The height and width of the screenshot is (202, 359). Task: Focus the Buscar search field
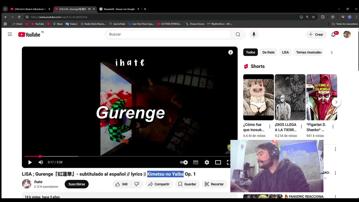coord(168,34)
